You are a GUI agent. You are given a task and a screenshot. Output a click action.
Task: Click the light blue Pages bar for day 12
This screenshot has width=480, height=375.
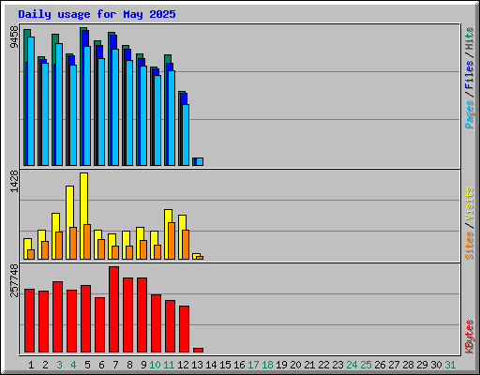click(186, 135)
